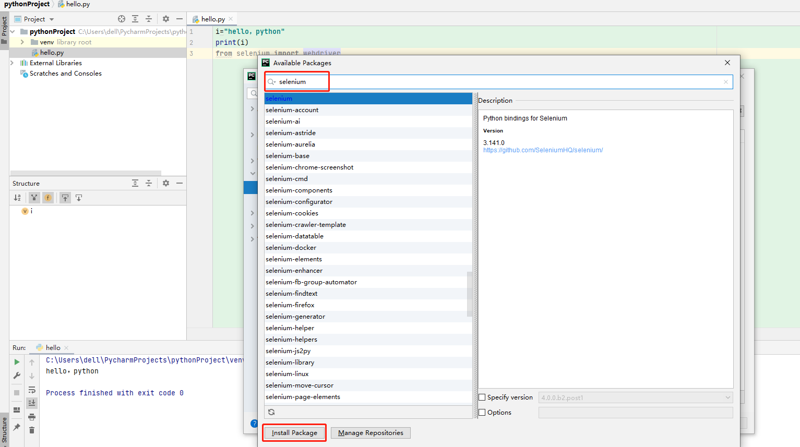Toggle scroll to end in Run console
800x447 pixels.
coord(32,403)
